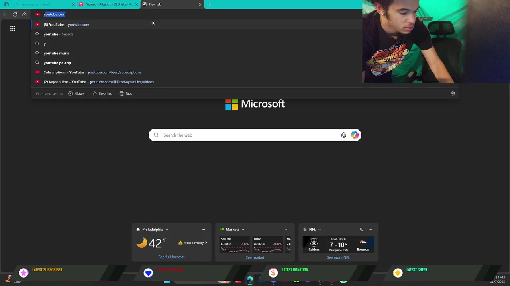Open Copilot from the search box icon
510x286 pixels.
click(355, 135)
